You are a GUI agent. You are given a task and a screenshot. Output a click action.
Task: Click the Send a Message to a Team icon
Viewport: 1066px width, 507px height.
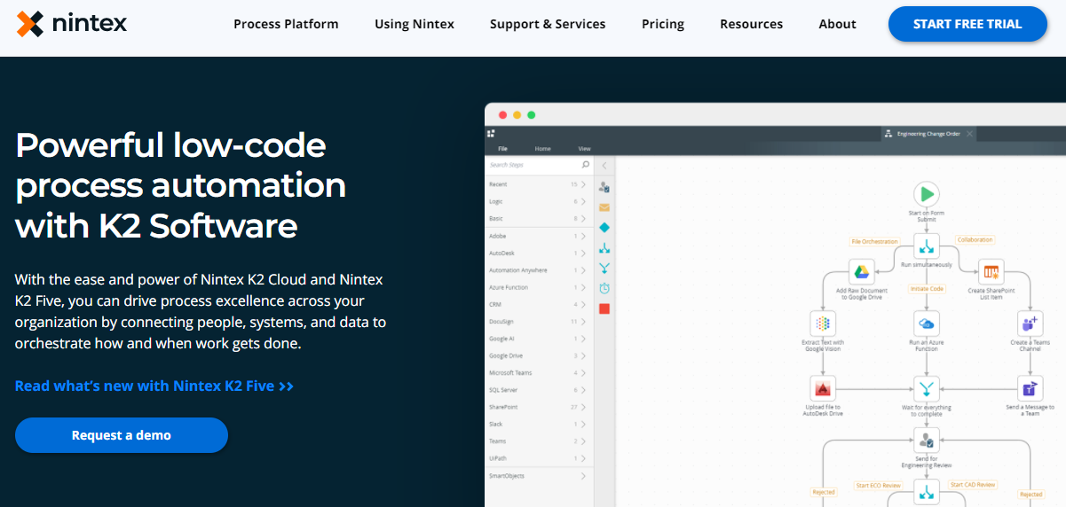(x=1030, y=387)
